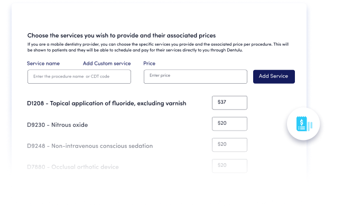
Task: Select the D9230 Nitrous oxide service
Action: tap(57, 125)
